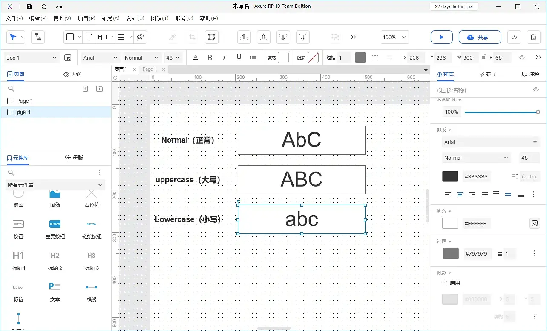This screenshot has height=331, width=547.
Task: Choose the pen drawing tool
Action: pyautogui.click(x=140, y=37)
